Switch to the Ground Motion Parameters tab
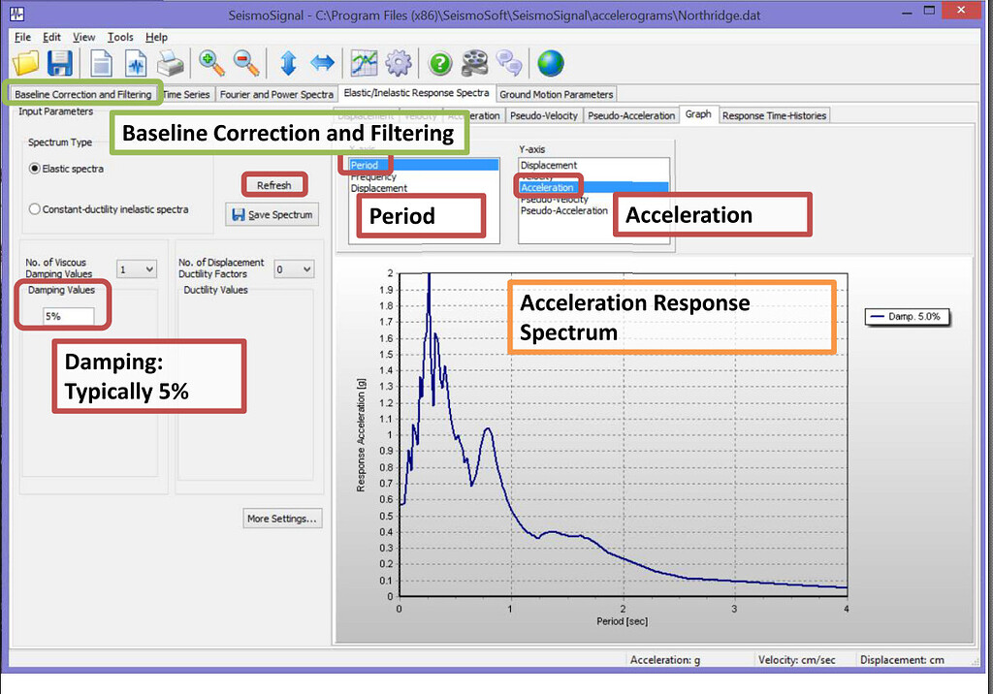The width and height of the screenshot is (993, 694). tap(556, 94)
